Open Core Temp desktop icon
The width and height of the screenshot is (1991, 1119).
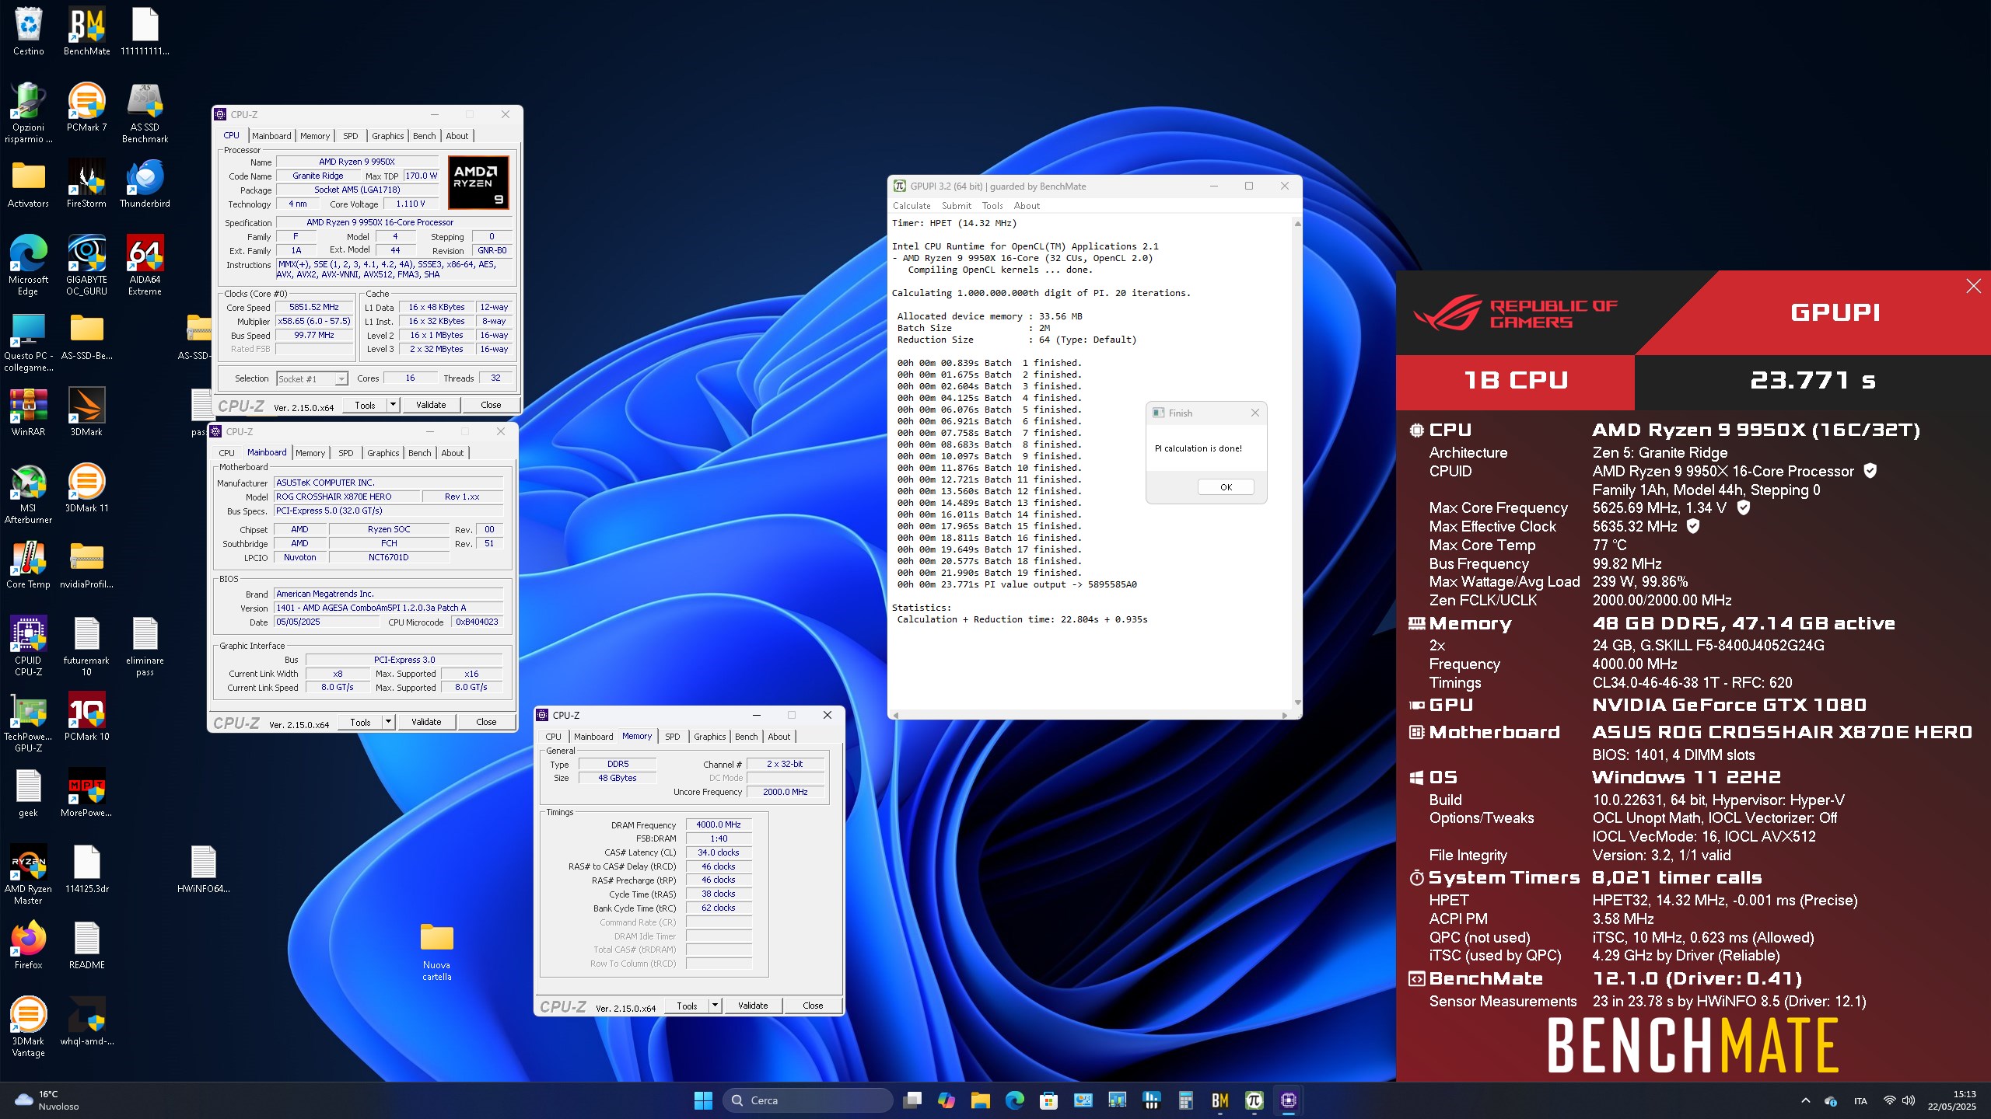[x=28, y=564]
